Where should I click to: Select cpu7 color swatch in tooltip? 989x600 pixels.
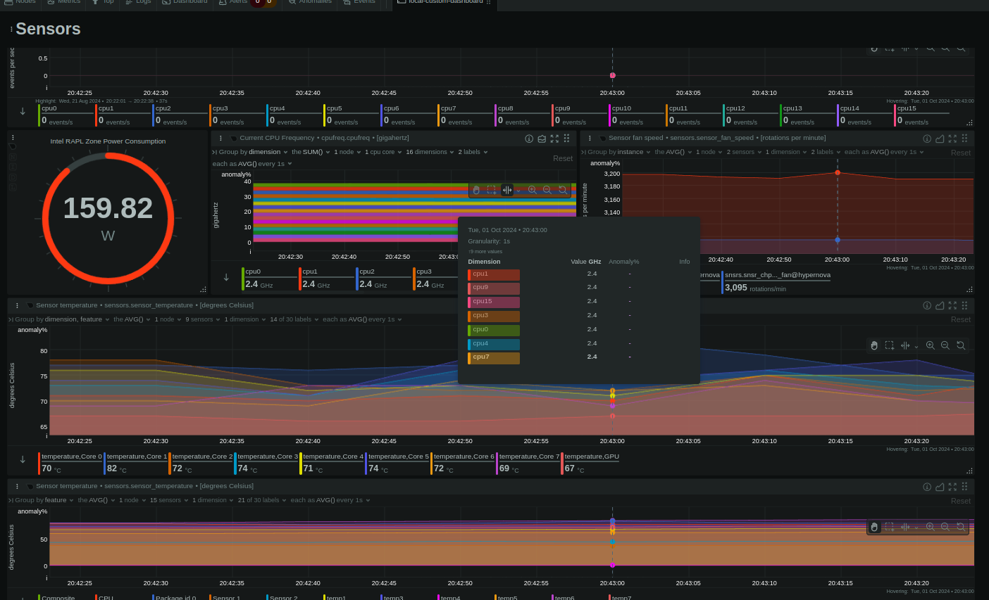(x=494, y=358)
